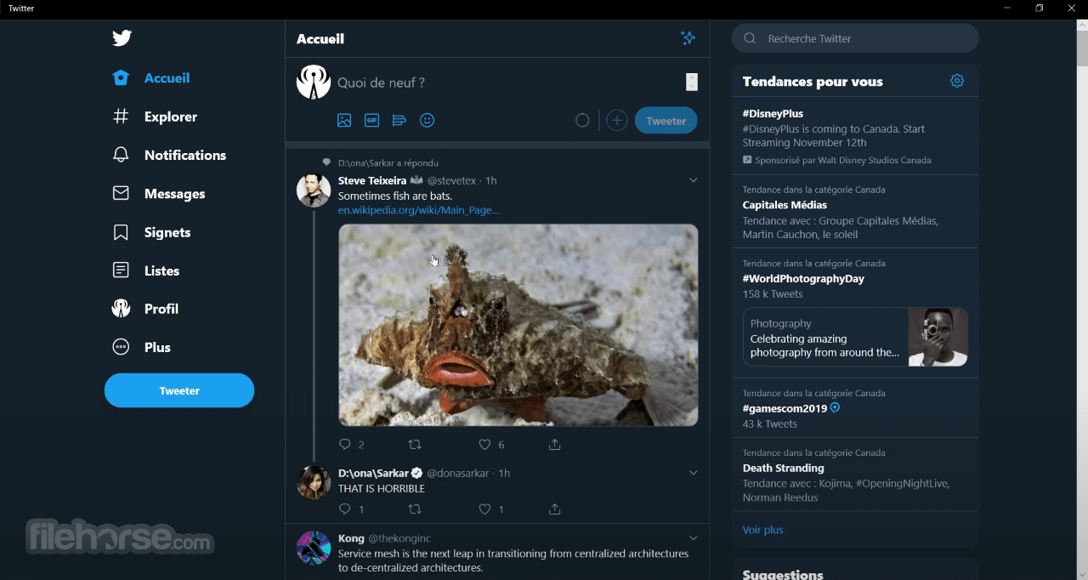Retweet the D:\ona\Sarkar reply

tap(415, 509)
